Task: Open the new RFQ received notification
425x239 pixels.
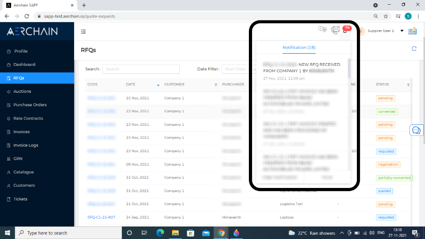Action: [302, 71]
